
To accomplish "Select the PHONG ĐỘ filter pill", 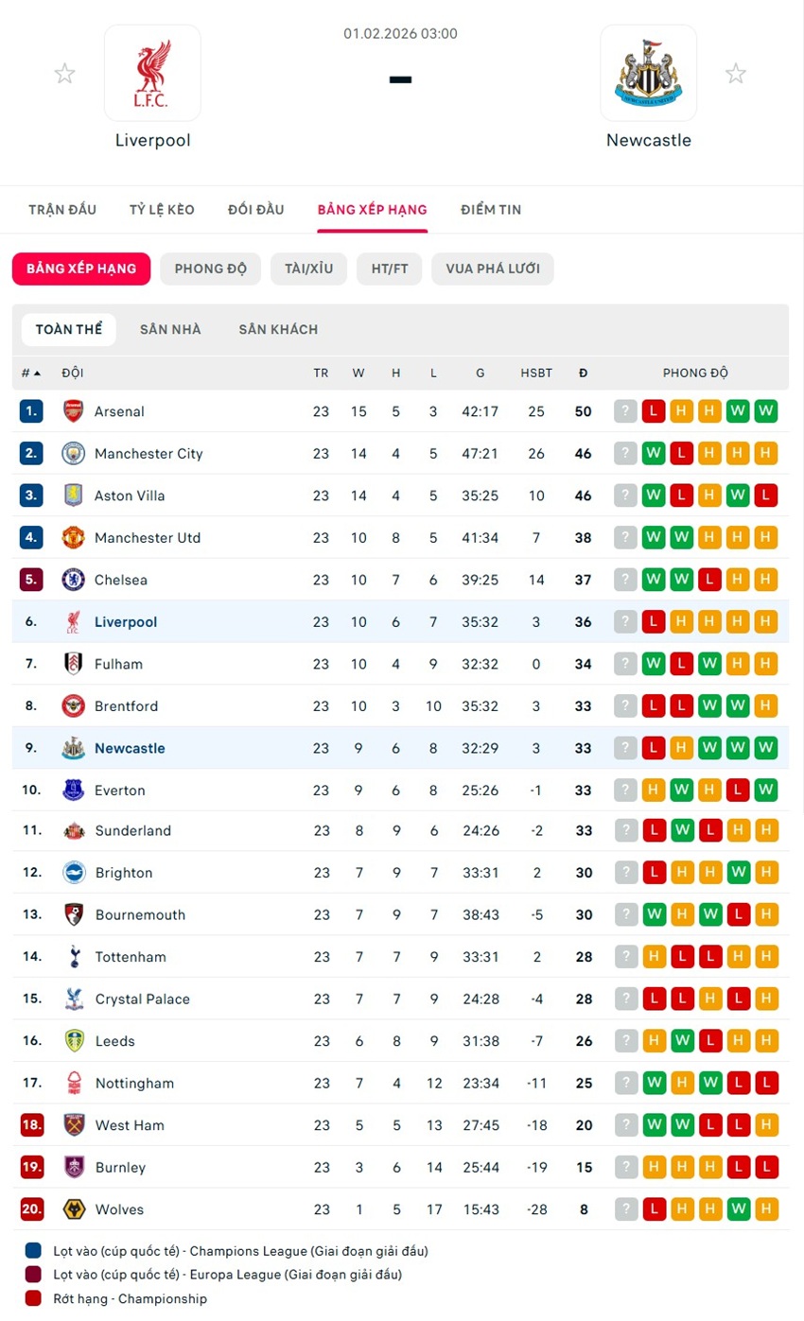I will pos(210,269).
